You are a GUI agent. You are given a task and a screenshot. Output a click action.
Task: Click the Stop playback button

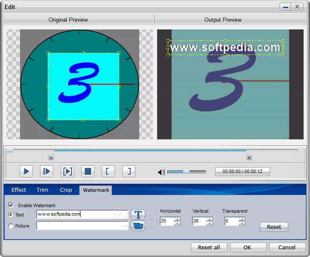(88, 171)
